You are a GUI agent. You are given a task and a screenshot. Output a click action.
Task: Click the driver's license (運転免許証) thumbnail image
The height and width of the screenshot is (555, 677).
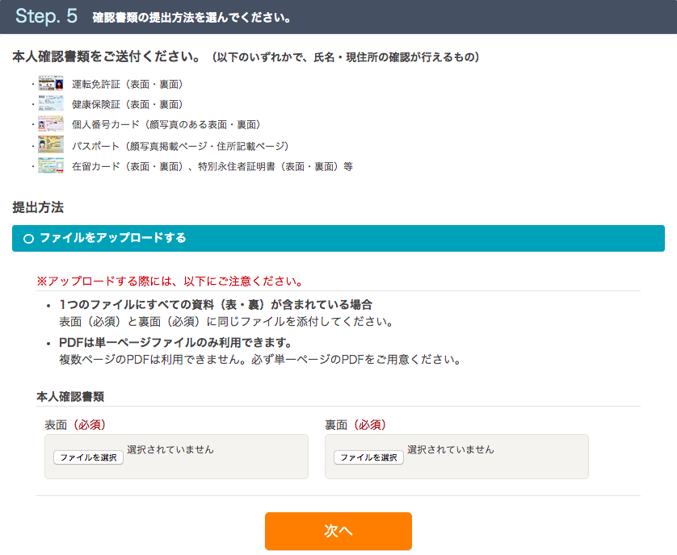point(51,84)
